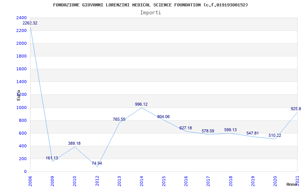The image size is (301, 188).
Task: Click the y-axis tick label 2000
Action: pyautogui.click(x=22, y=43)
